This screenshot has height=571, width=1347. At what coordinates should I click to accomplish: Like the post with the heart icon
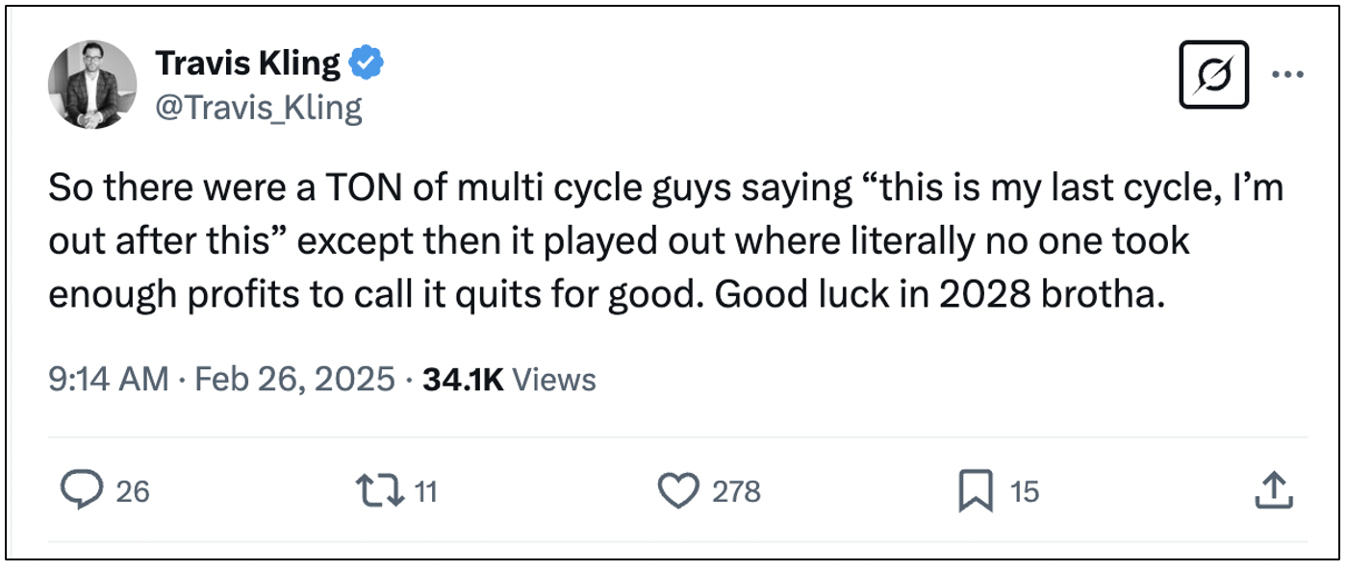pos(678,491)
